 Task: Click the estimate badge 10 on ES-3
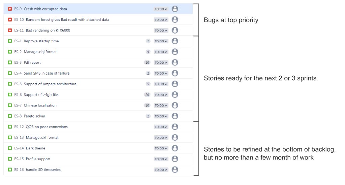(147, 63)
